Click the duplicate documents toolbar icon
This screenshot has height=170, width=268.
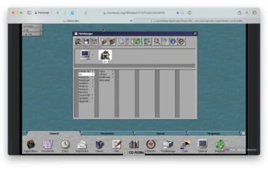[x=122, y=41]
